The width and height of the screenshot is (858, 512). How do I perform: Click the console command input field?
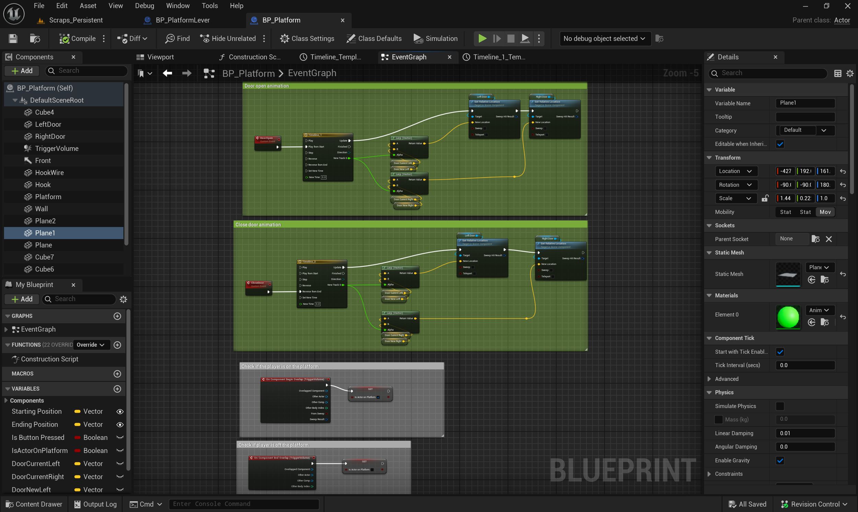(244, 504)
